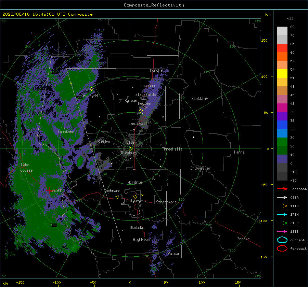308x287 pixels.
Task: Click the Limestone label
Action: (65, 132)
